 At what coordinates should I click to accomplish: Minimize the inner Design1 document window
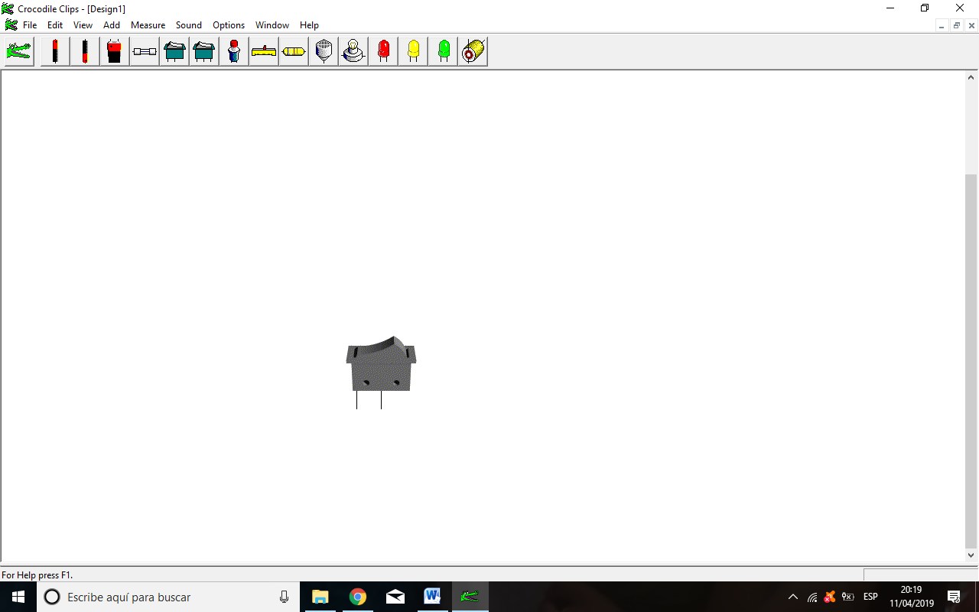(942, 25)
